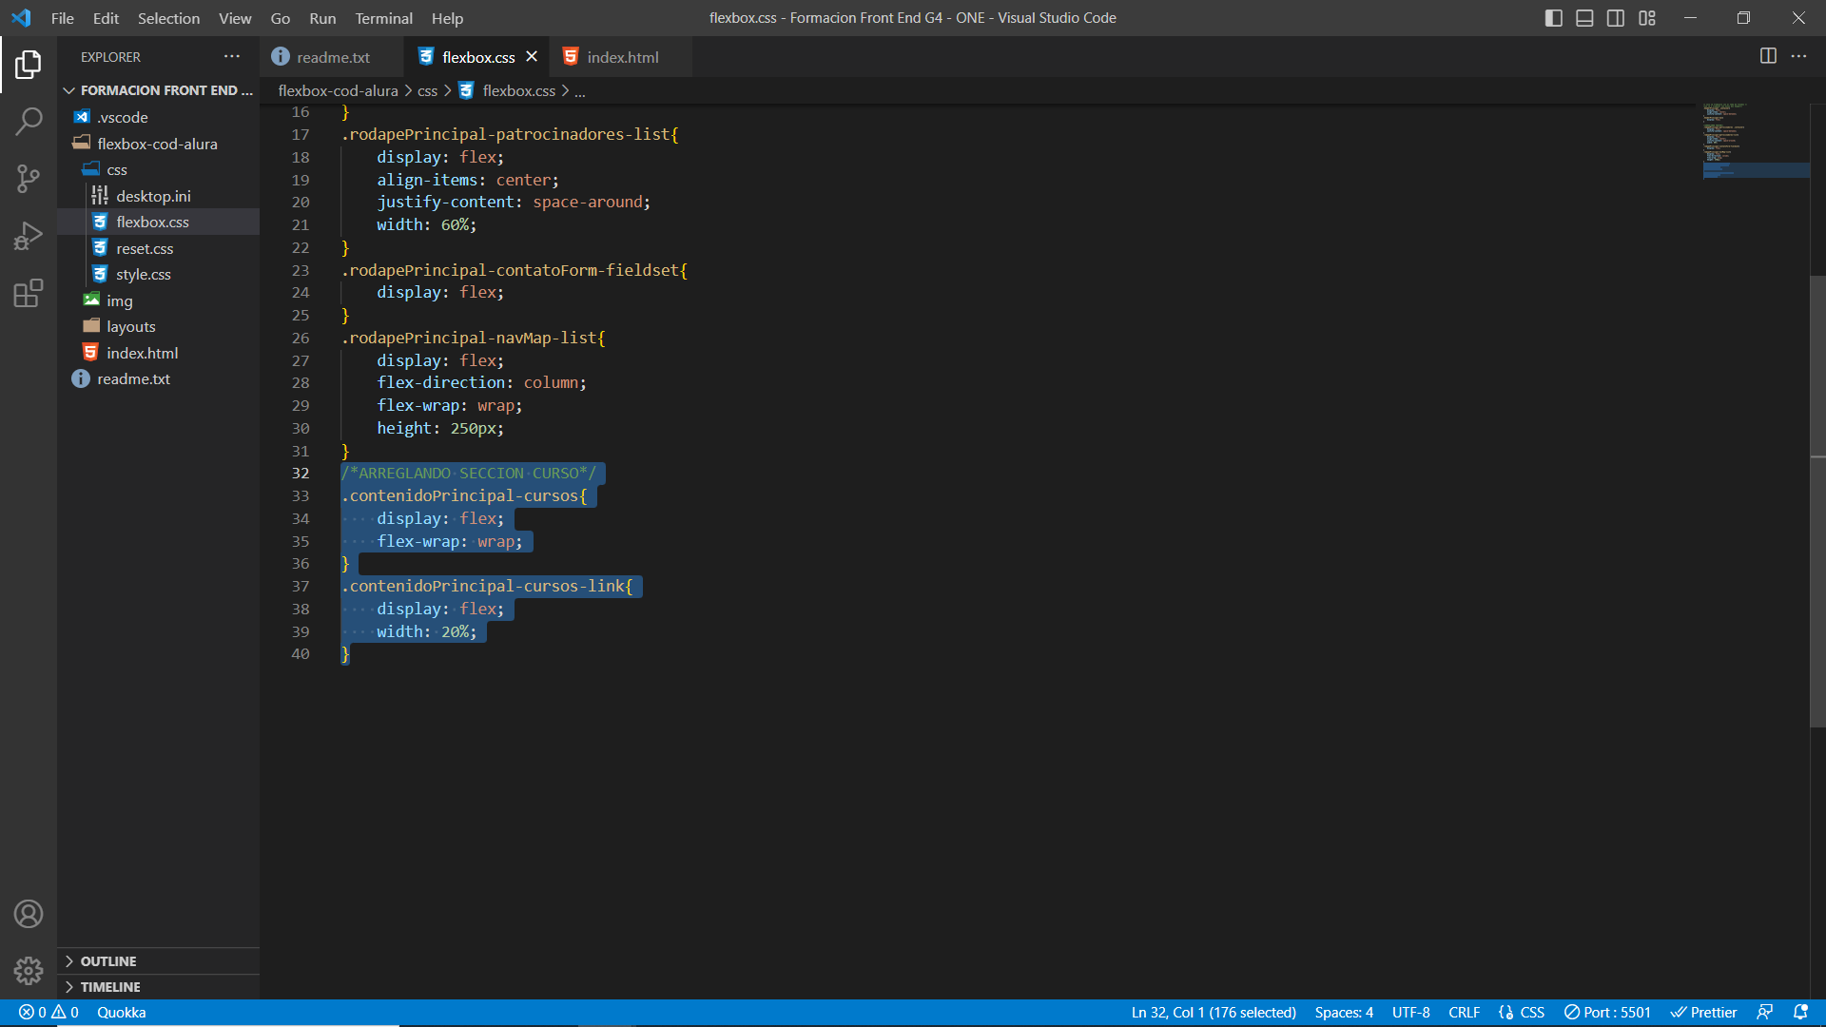Open the Extensions view icon

(29, 293)
